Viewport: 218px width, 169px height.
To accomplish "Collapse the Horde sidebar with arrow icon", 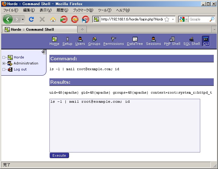I will pyautogui.click(x=43, y=52).
